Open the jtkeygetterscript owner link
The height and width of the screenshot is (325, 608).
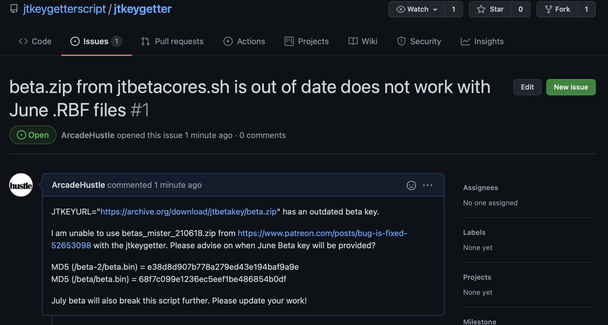[64, 9]
